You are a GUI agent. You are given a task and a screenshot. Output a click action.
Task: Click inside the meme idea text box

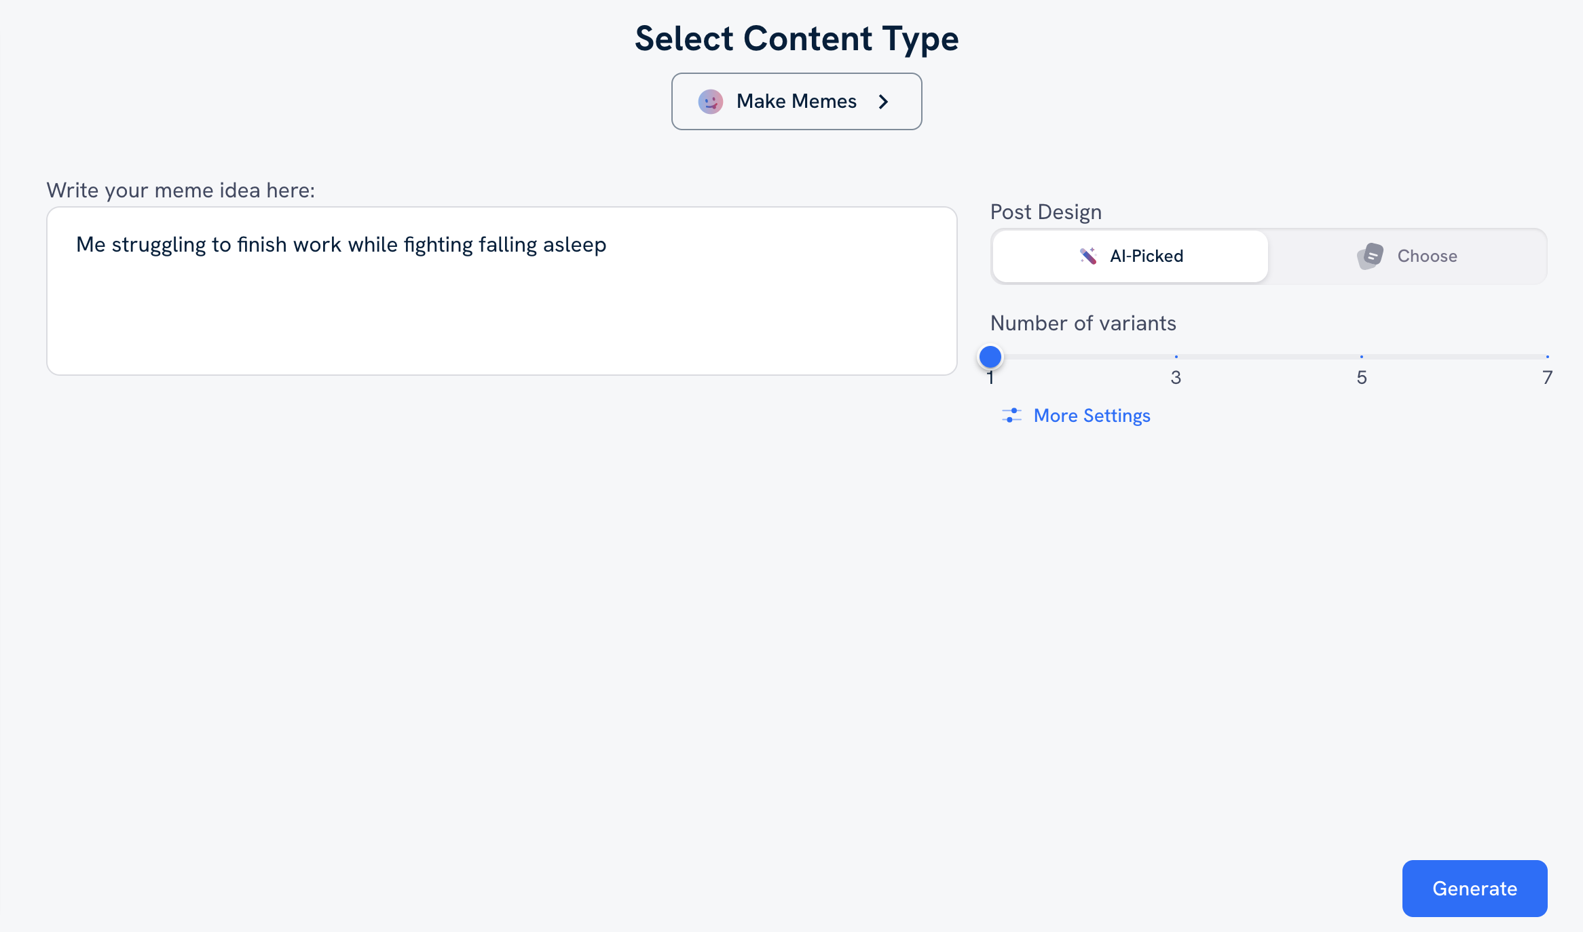(x=502, y=292)
